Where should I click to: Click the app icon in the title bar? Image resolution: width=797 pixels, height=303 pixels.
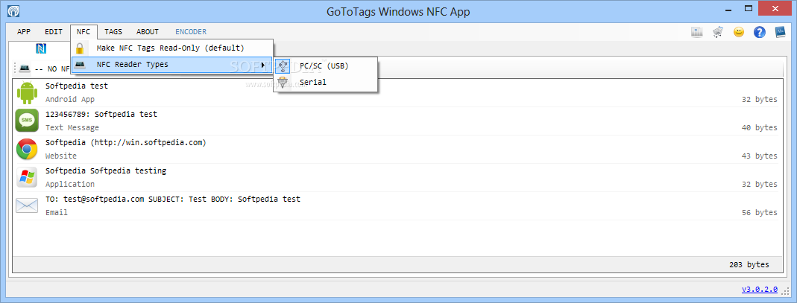(13, 11)
